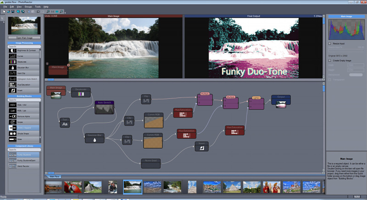This screenshot has width=367, height=200.
Task: Toggle the Transparent checkbox
Action: pyautogui.click(x=329, y=80)
